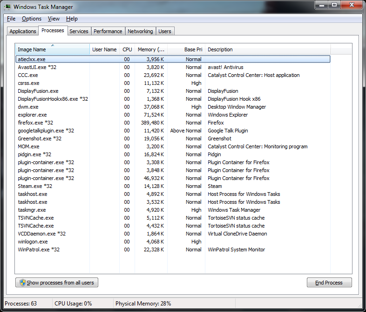The height and width of the screenshot is (312, 366).
Task: Select plugin-container.exe using 46,932 K
Action: coord(173,178)
